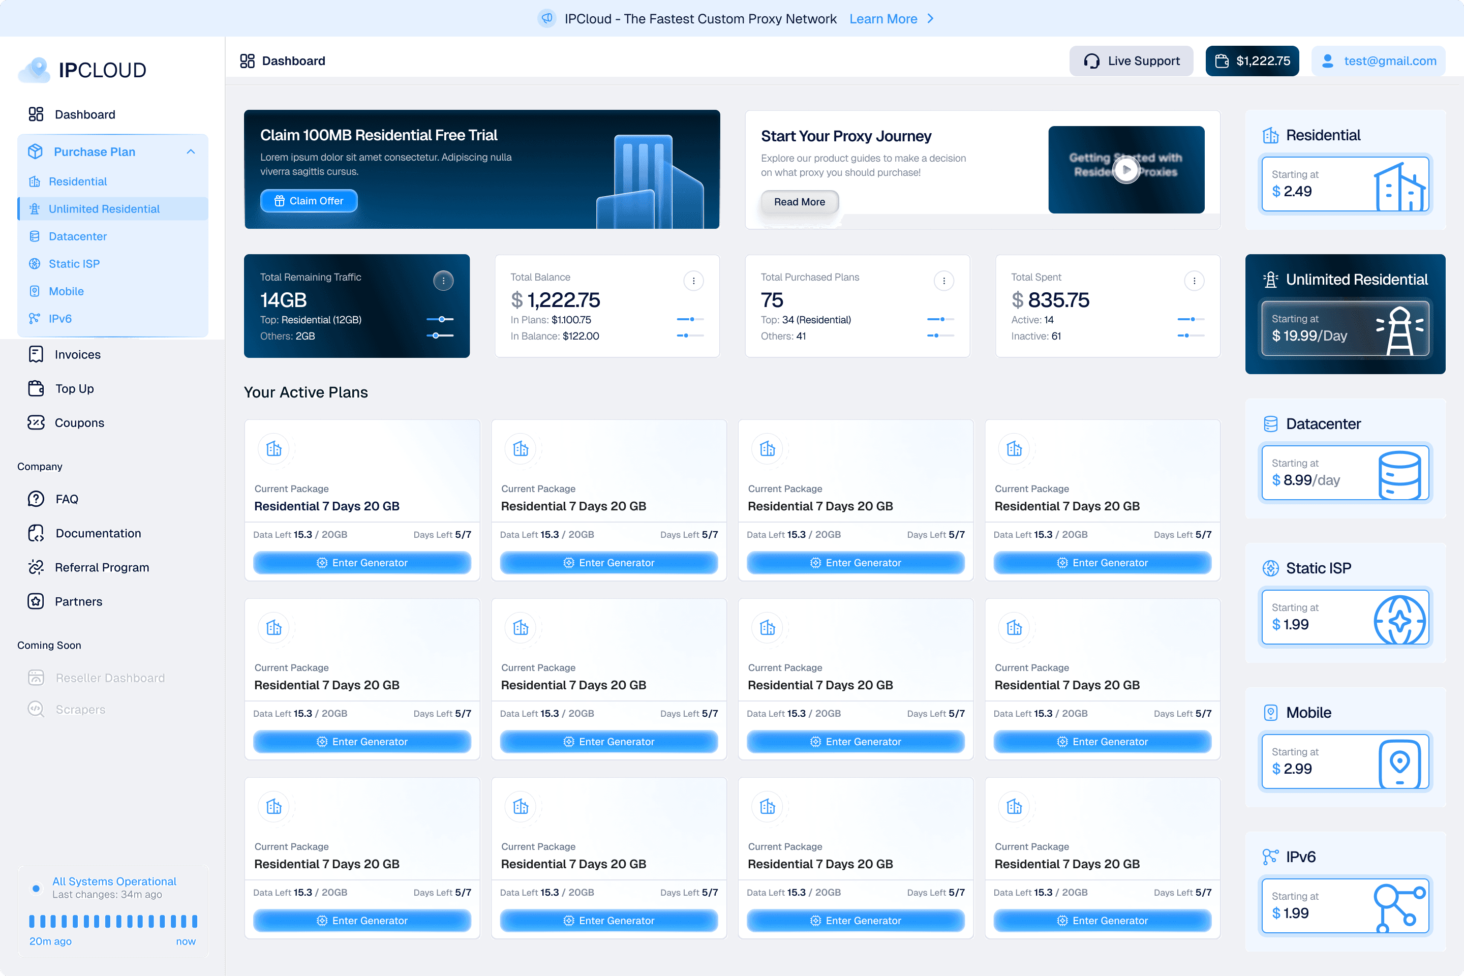The image size is (1464, 976).
Task: Play the Getting Started with Residential Proxies video
Action: coord(1126,169)
